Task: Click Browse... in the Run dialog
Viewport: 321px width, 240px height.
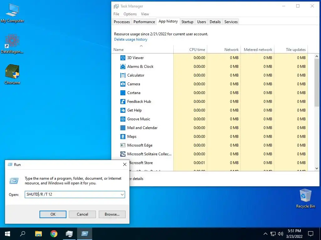Action: tap(112, 214)
